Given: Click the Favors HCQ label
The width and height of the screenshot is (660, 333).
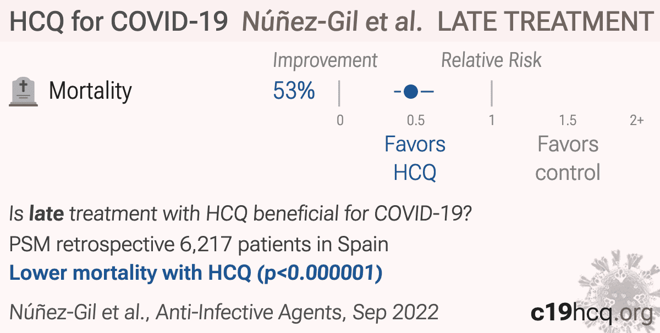Looking at the screenshot, I should pyautogui.click(x=415, y=159).
